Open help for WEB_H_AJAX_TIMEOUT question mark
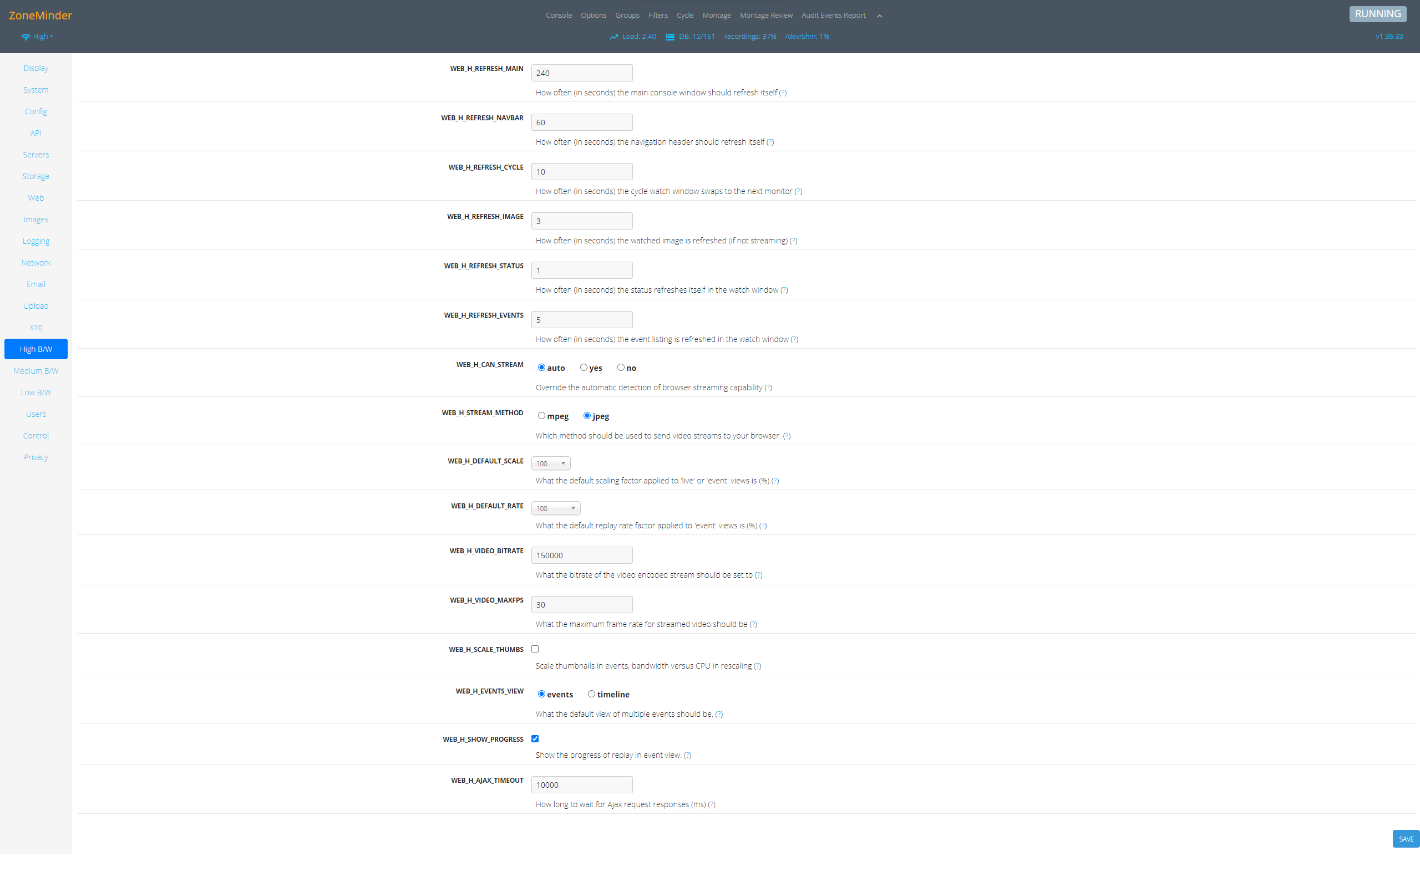1420x887 pixels. coord(711,804)
